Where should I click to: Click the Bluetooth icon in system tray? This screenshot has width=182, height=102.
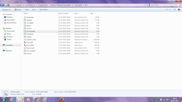click(x=155, y=99)
